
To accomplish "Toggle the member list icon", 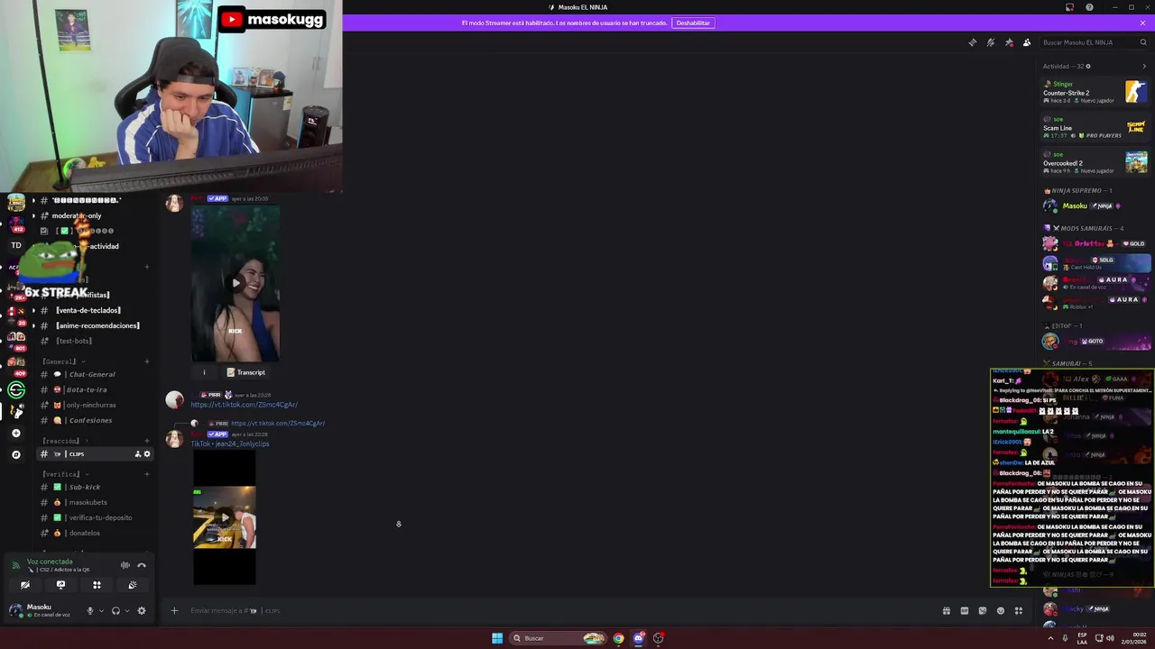I will (1027, 42).
